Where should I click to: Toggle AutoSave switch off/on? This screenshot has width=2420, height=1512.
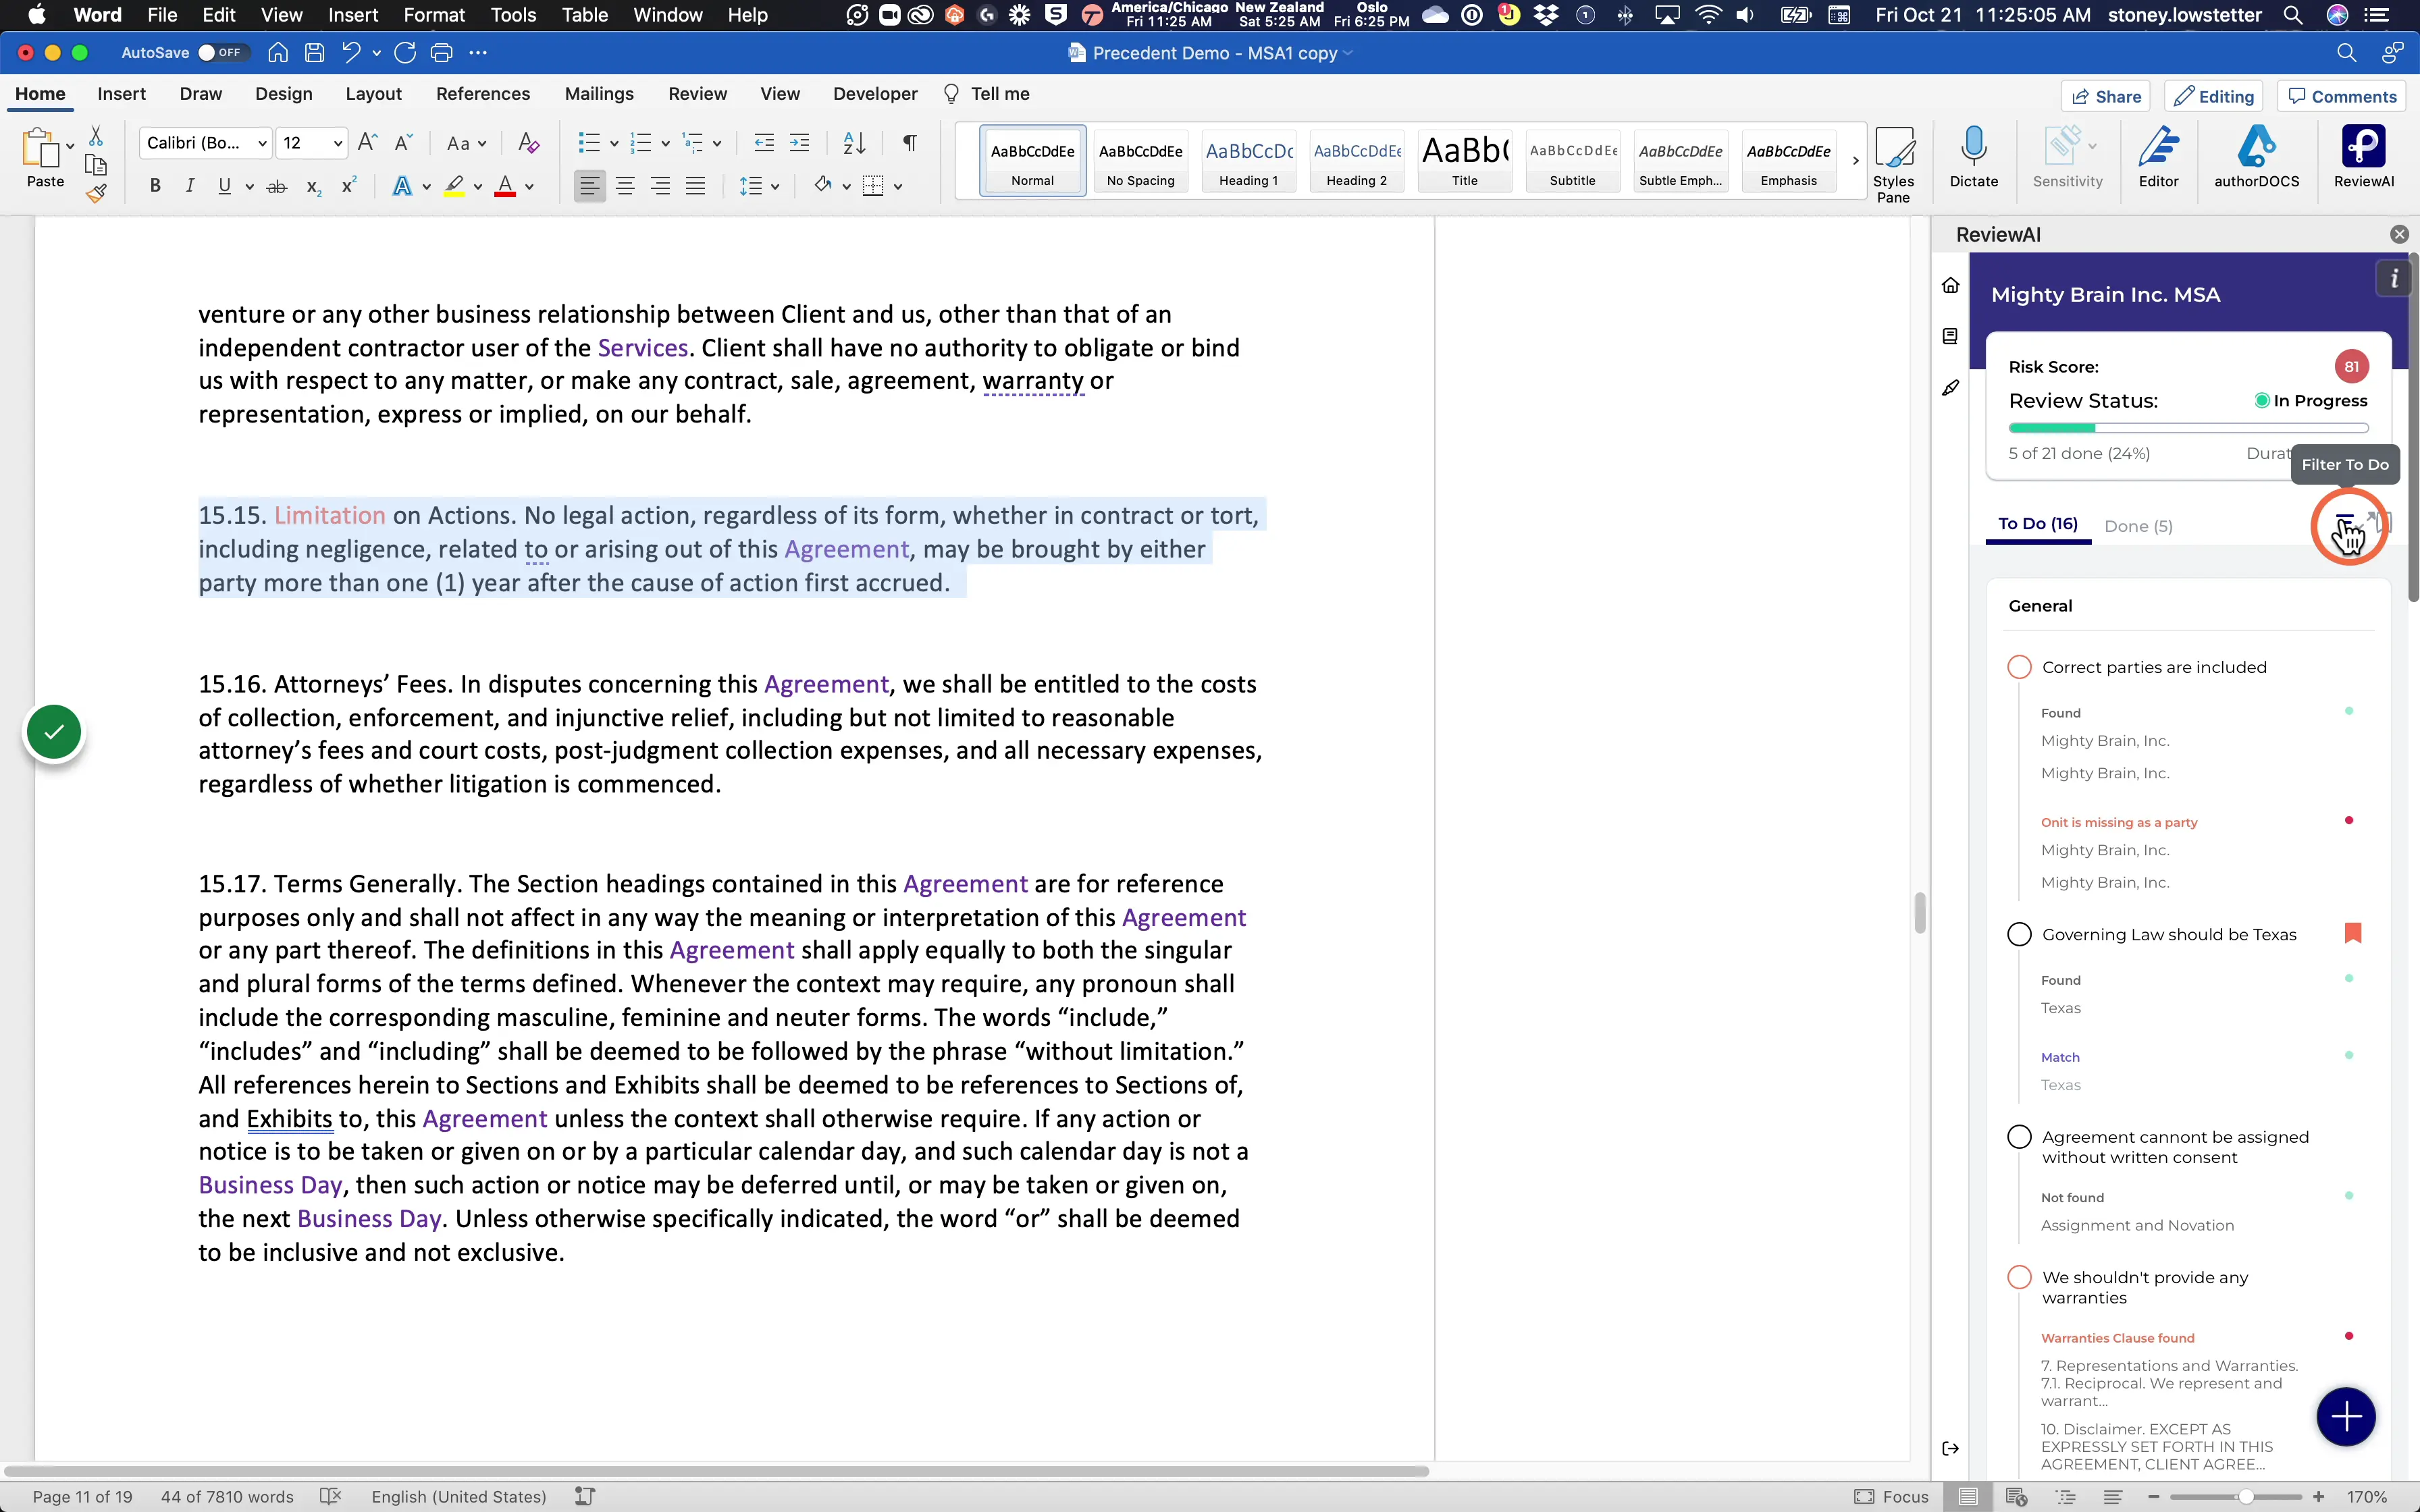coord(222,53)
